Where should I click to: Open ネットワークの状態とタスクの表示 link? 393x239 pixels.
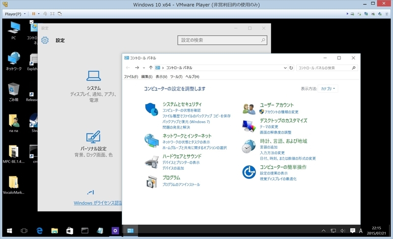point(186,142)
